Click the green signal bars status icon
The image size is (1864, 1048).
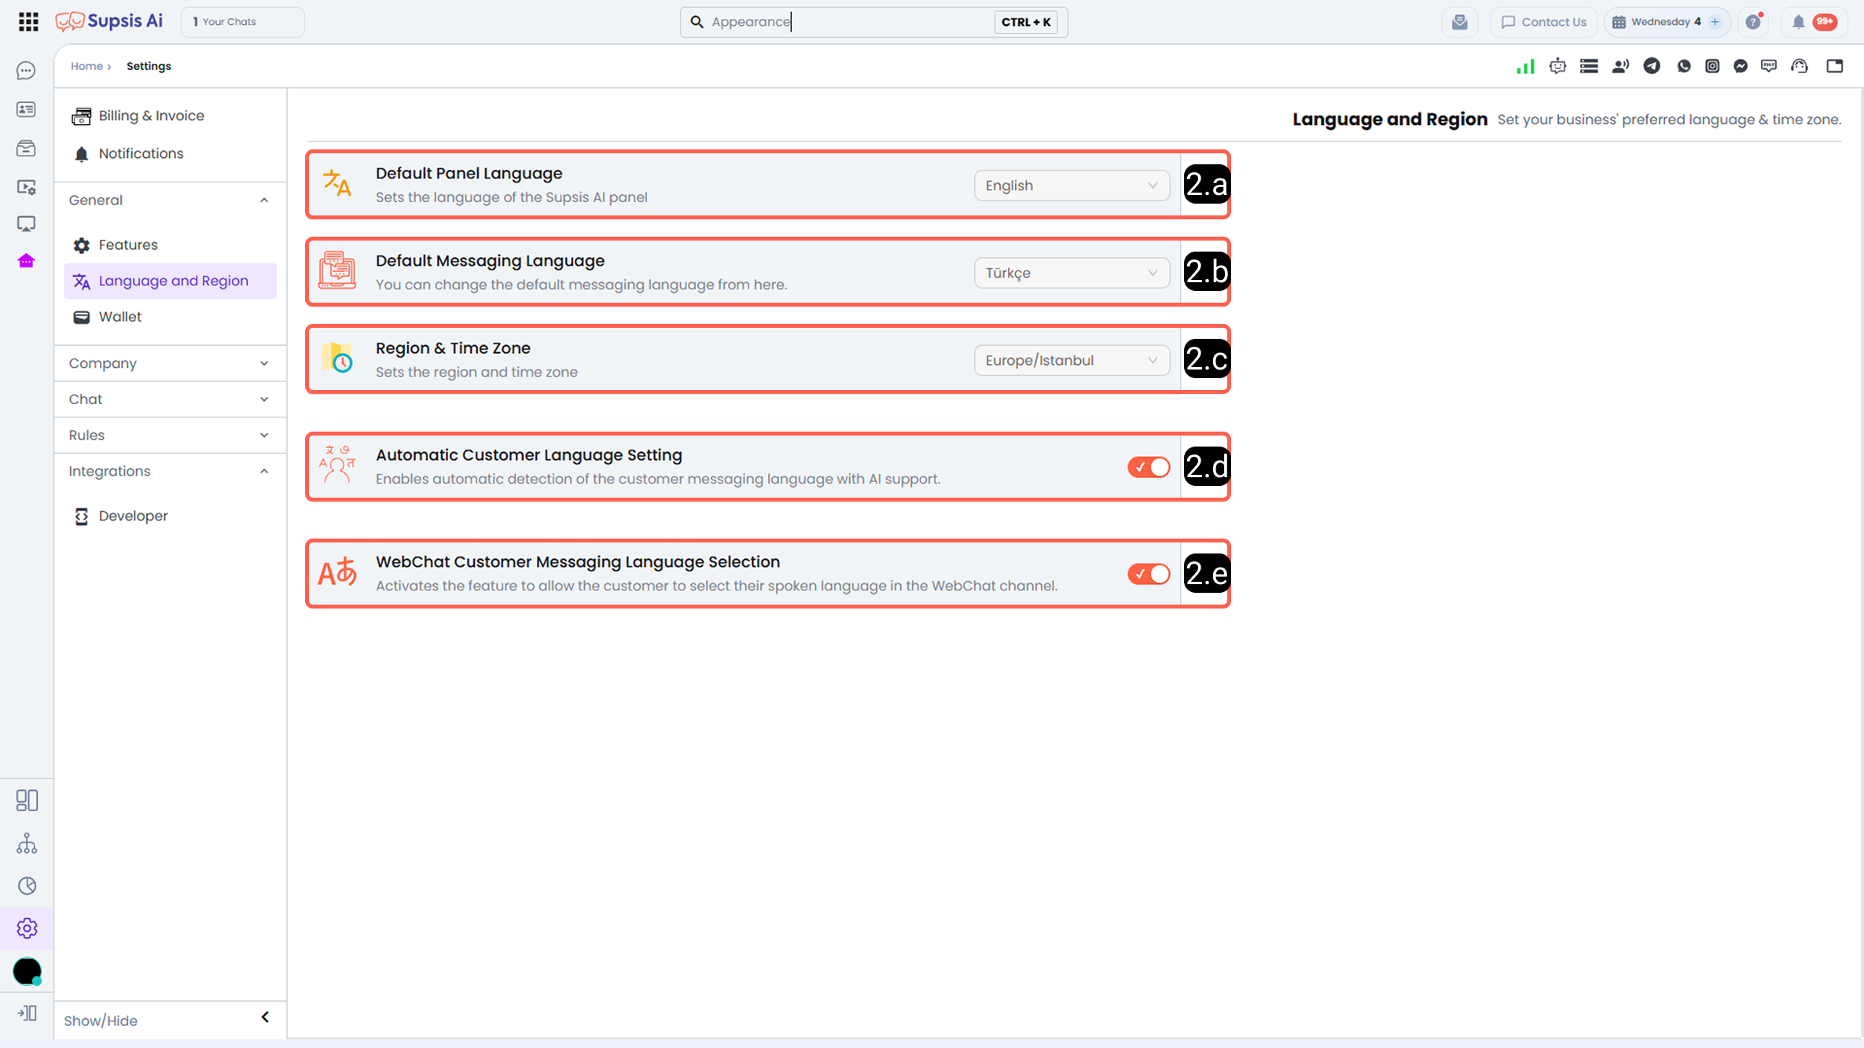click(1525, 66)
